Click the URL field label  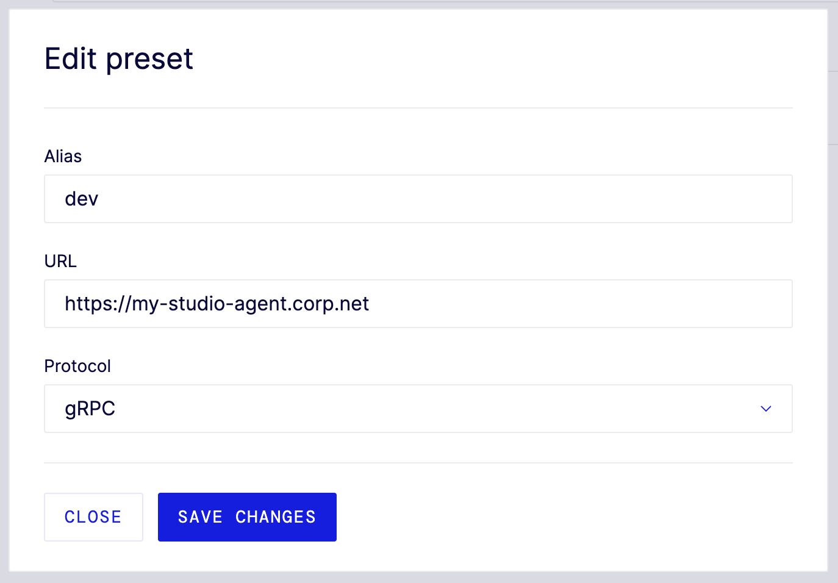[x=60, y=261]
